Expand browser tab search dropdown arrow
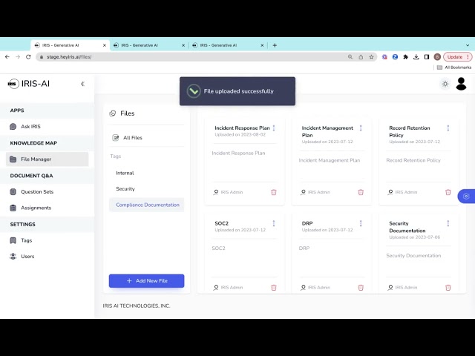Viewport: 475px width, 356px height. click(x=468, y=45)
